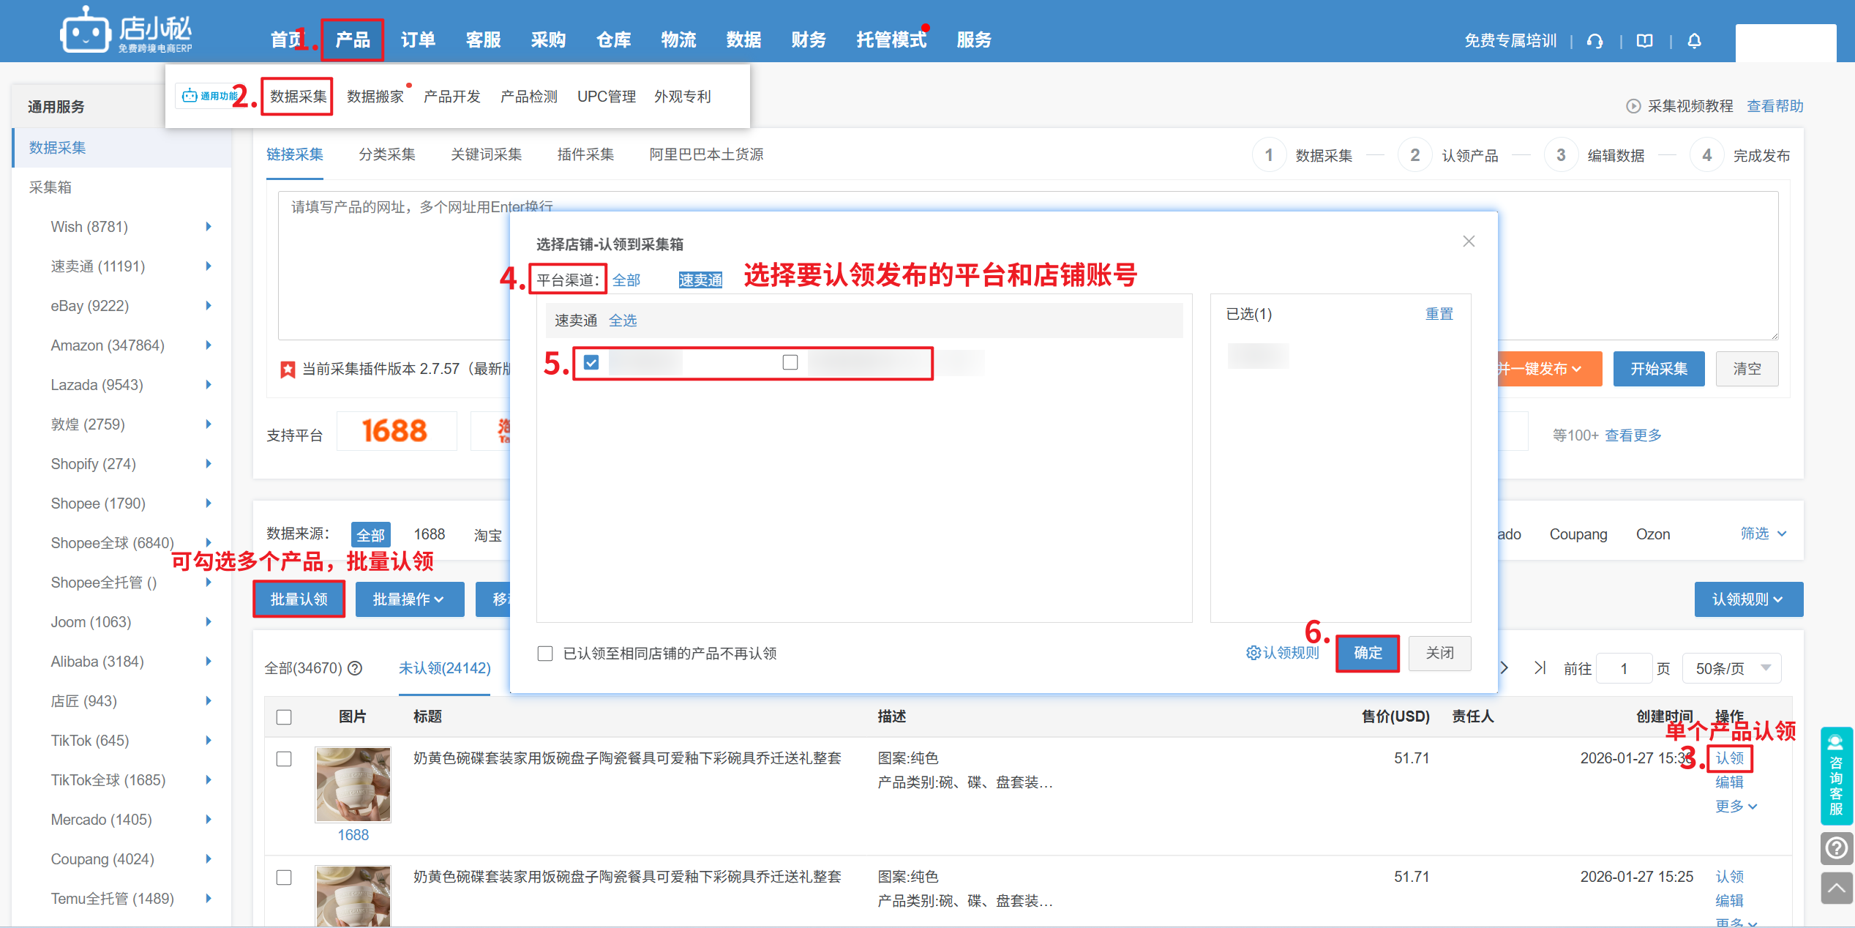Click the 咨询客服 floating support icon

(1835, 775)
